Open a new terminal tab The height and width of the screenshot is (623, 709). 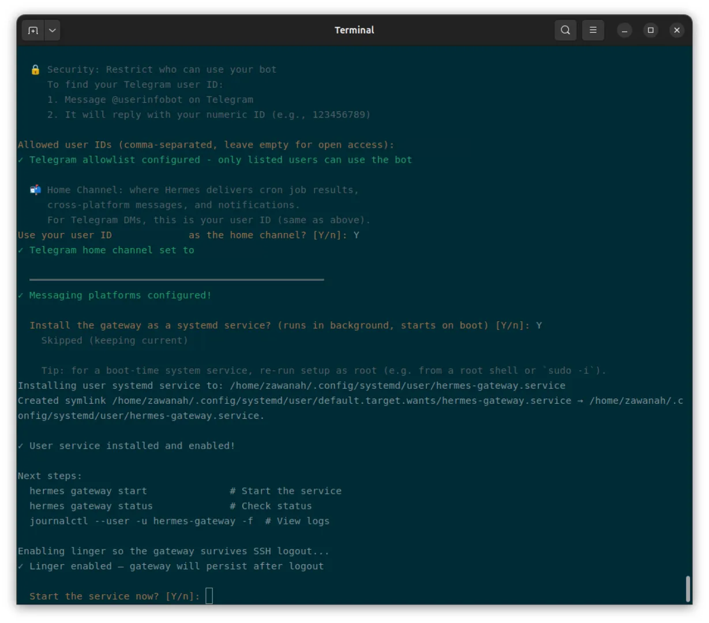coord(33,31)
